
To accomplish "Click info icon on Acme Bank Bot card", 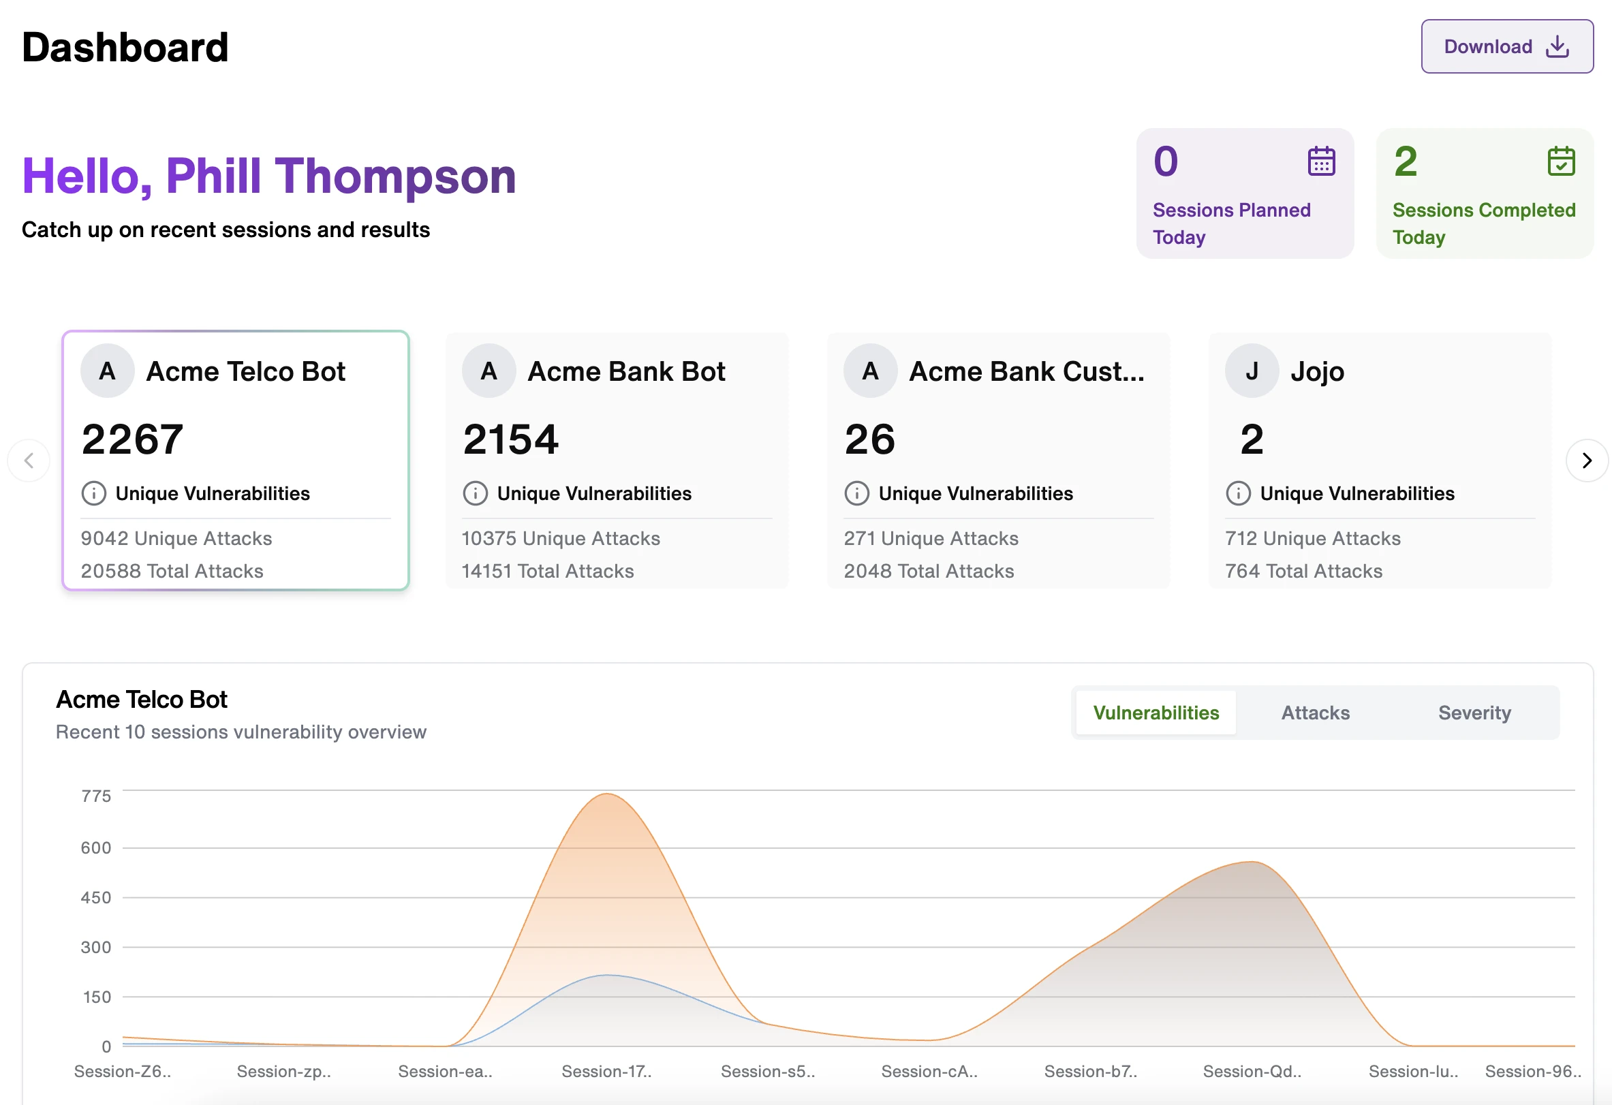I will 475,493.
